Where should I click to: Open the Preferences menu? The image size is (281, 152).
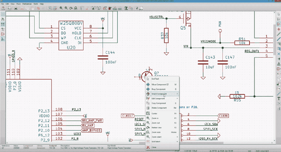[27, 4]
